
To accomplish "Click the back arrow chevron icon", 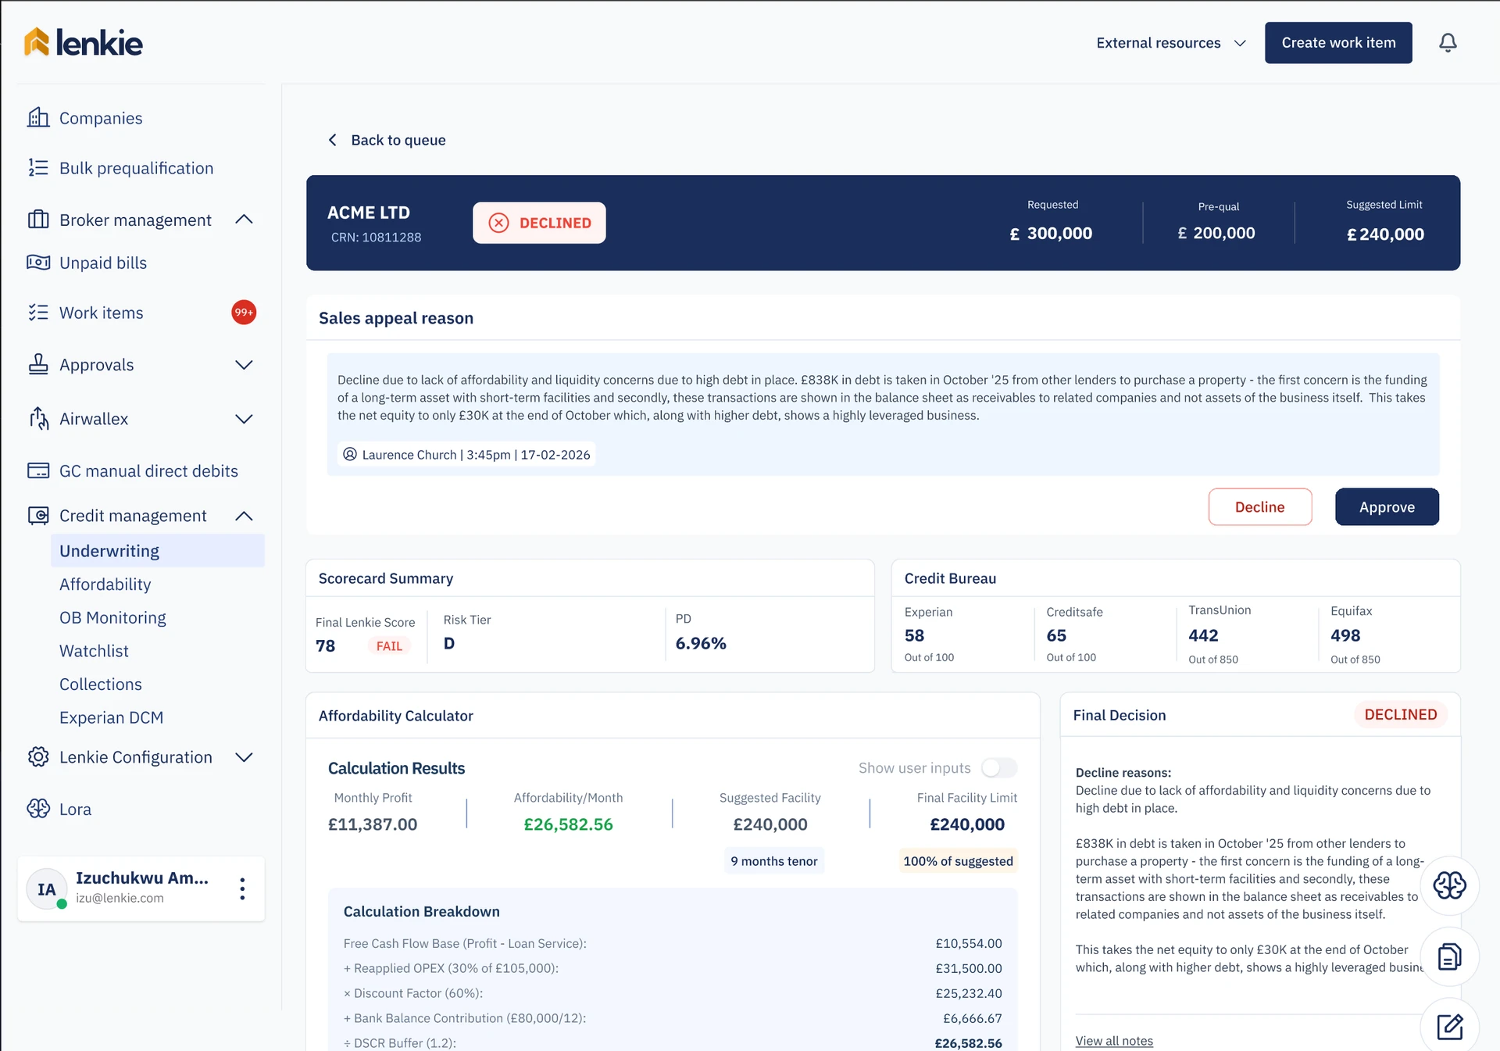I will pos(333,140).
